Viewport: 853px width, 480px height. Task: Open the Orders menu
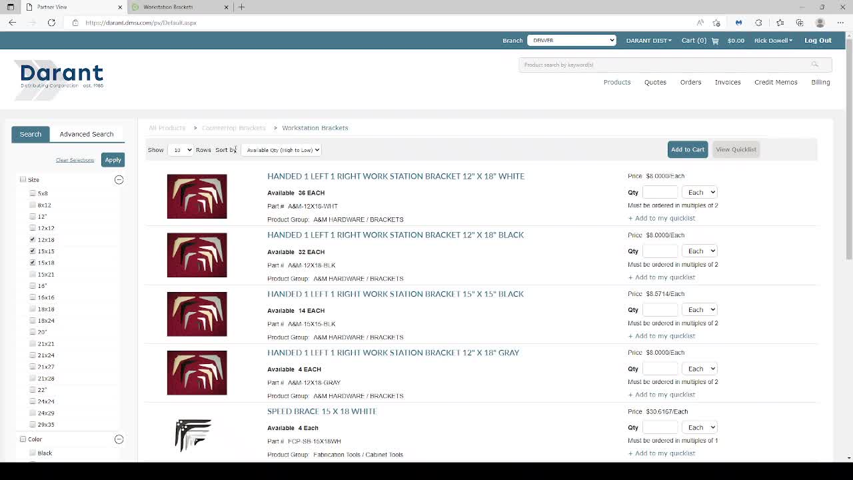(690, 82)
